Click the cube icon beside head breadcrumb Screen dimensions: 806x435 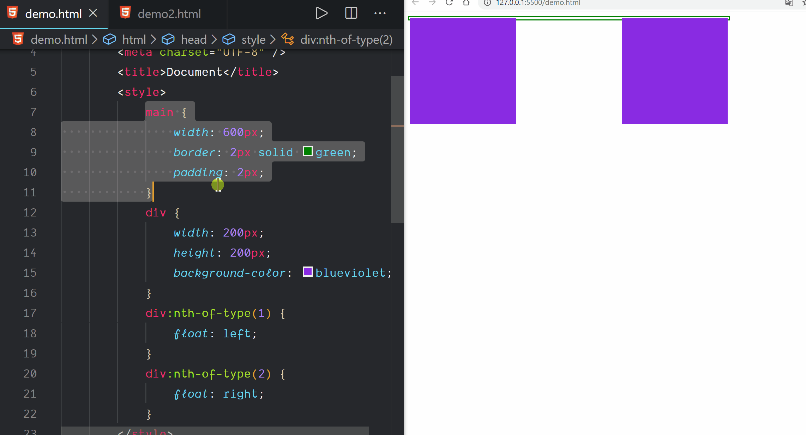tap(168, 39)
